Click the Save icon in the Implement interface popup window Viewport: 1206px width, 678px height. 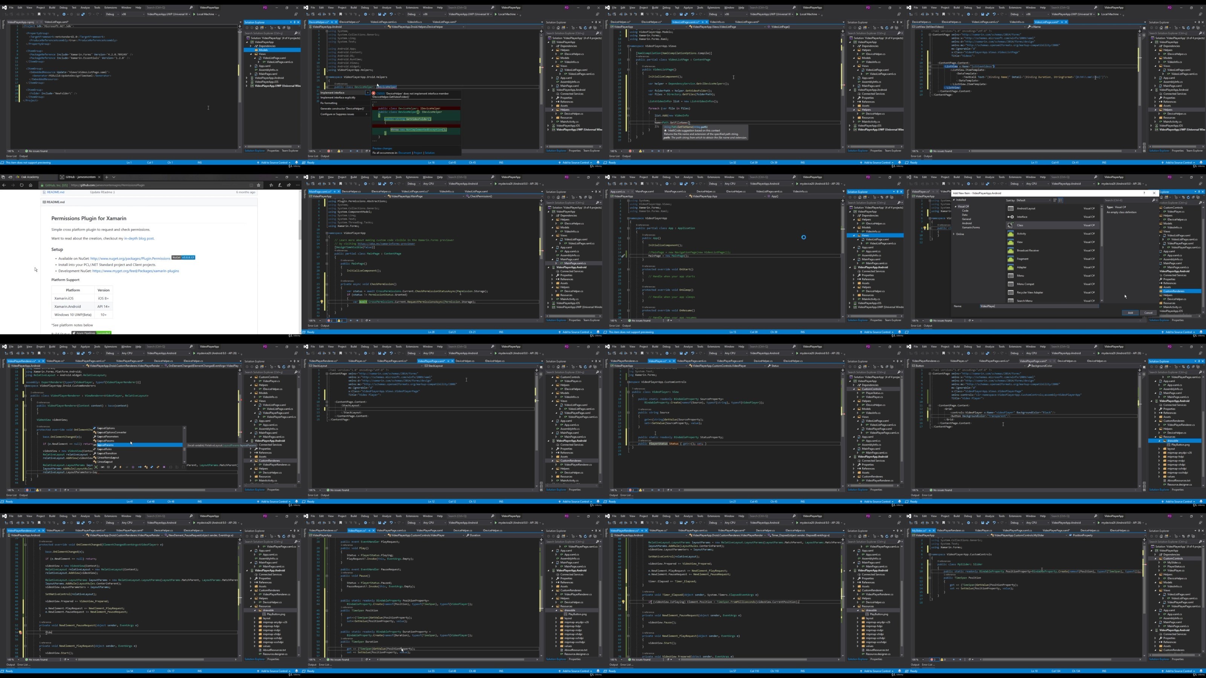click(x=379, y=14)
